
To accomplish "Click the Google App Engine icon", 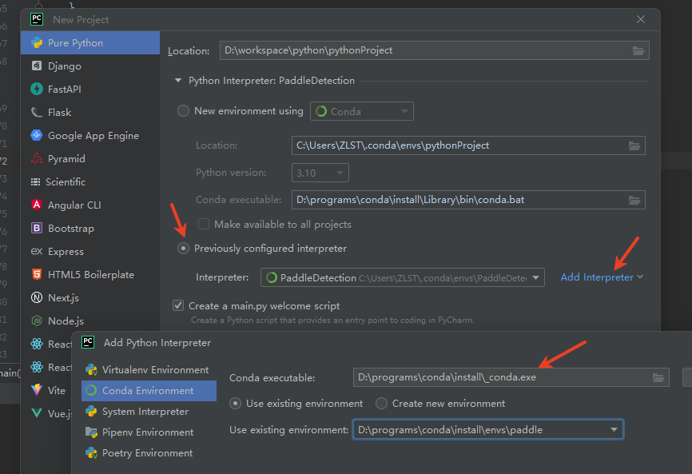I will tap(37, 135).
